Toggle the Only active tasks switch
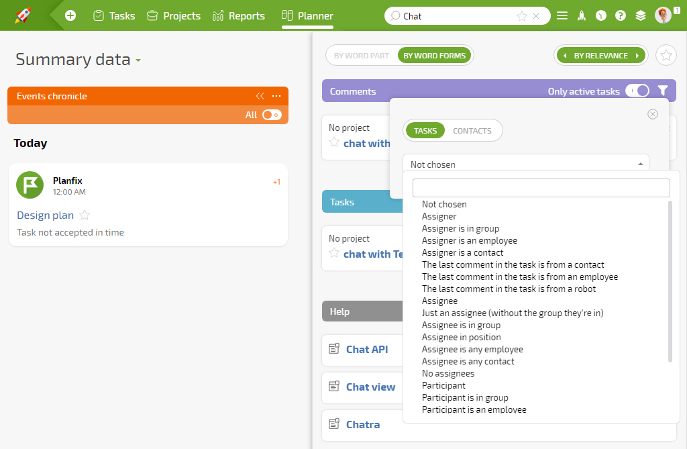The image size is (687, 449). point(637,91)
